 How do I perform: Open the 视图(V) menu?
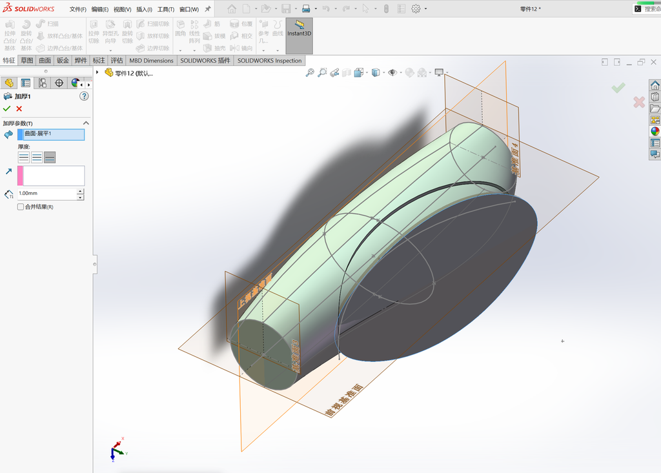click(x=122, y=9)
